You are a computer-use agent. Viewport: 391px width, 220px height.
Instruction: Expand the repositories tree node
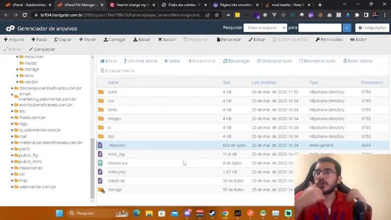click(12, 168)
